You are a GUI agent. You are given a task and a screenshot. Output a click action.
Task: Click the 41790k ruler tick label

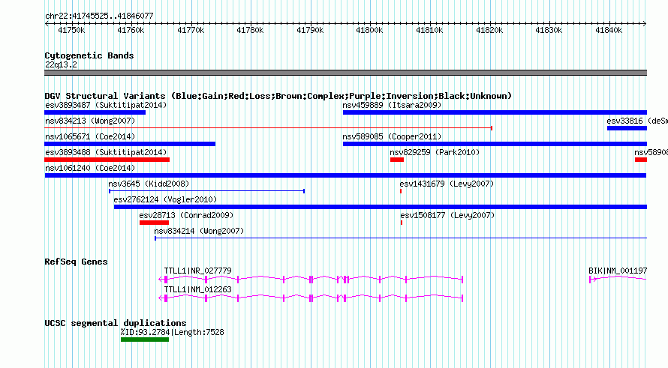[x=310, y=30]
